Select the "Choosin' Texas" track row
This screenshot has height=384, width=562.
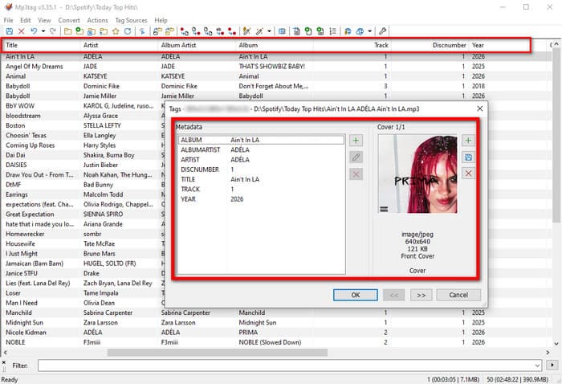point(83,136)
